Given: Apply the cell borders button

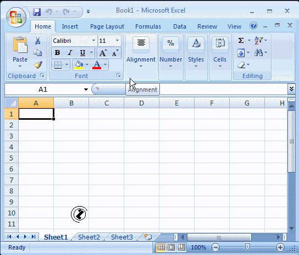Looking at the screenshot, I should point(58,65).
